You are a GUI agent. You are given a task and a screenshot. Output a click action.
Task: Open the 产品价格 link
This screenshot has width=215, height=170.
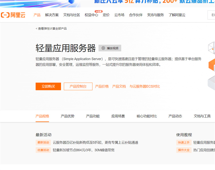(102, 86)
